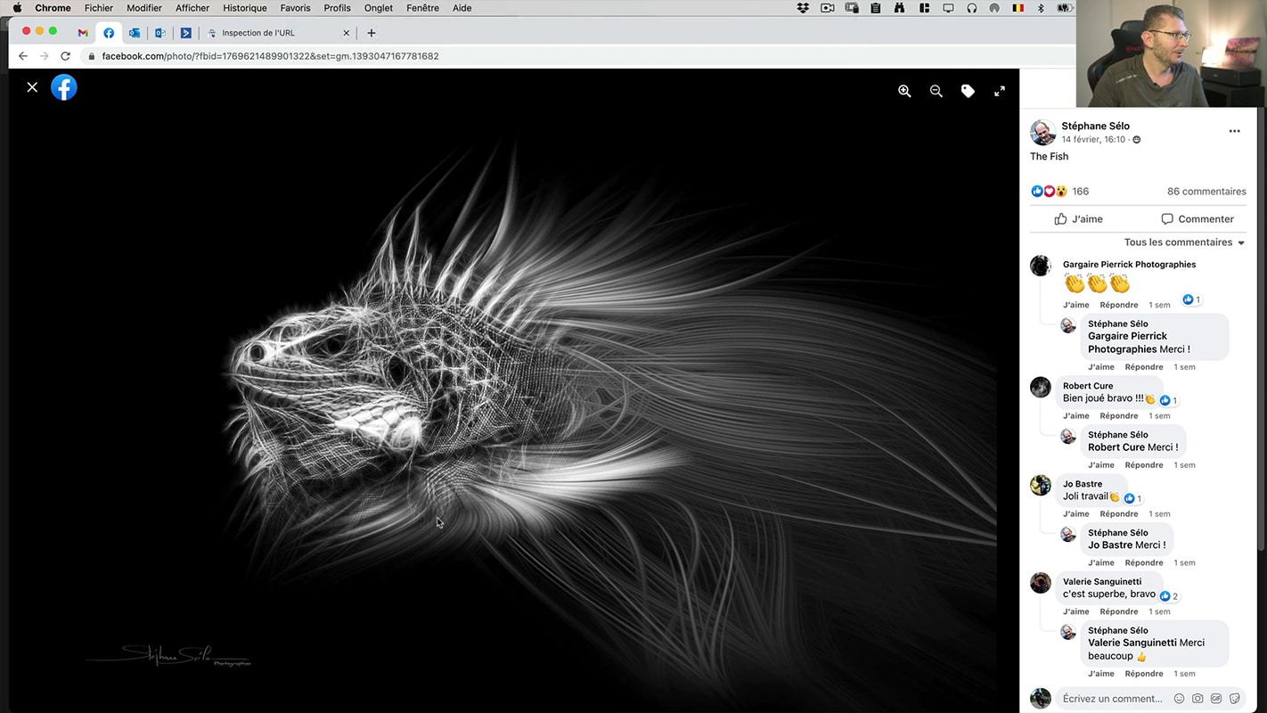This screenshot has width=1267, height=713.
Task: Click the clipboard menu bar icon
Action: (876, 8)
